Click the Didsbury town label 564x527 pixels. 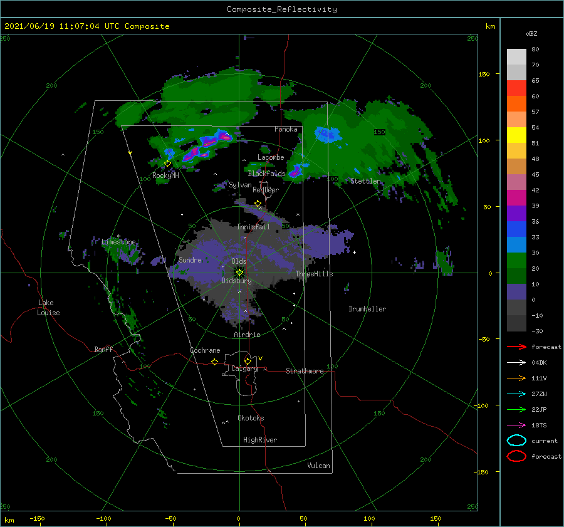[x=237, y=281]
